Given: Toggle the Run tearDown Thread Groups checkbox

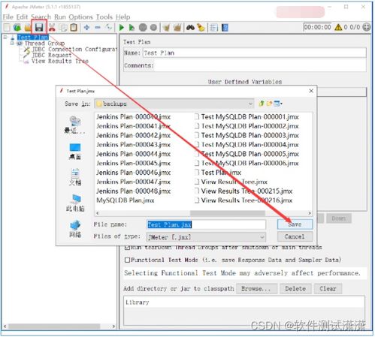Looking at the screenshot, I should [127, 248].
